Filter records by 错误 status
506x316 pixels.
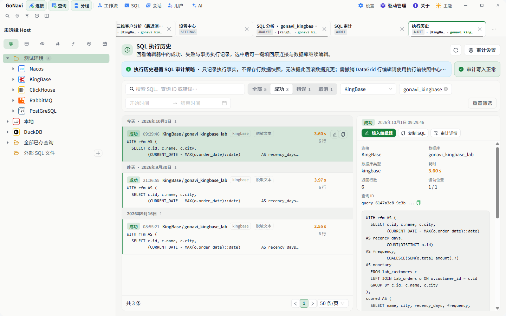pyautogui.click(x=304, y=89)
